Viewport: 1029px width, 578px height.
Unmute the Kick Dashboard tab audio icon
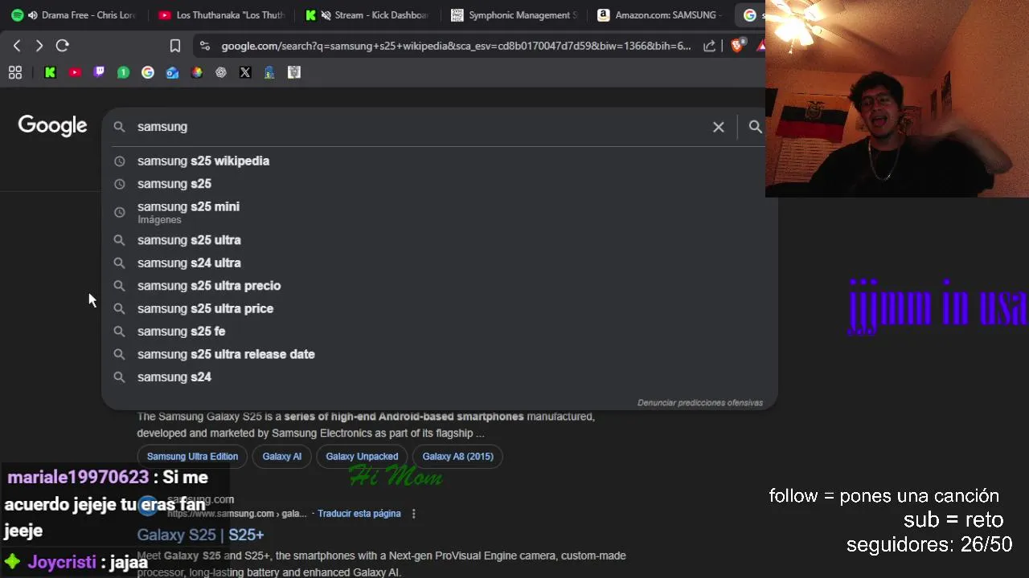coord(326,15)
